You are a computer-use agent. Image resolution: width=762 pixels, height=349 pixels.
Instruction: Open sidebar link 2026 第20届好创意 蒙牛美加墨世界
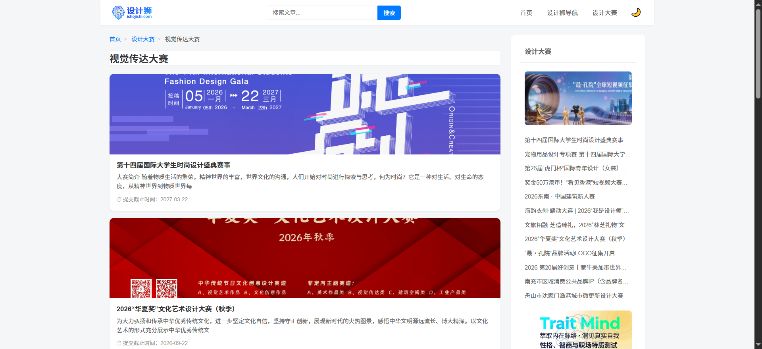tap(576, 268)
